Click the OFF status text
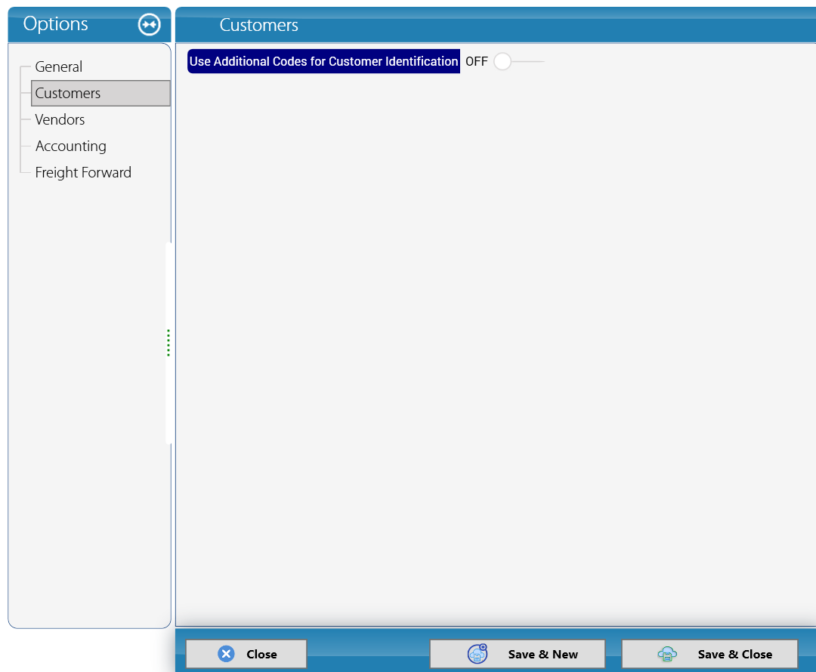 click(x=477, y=61)
